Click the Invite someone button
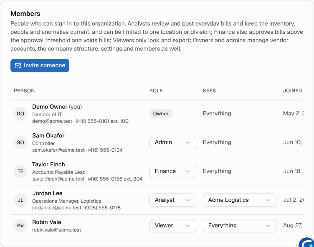The width and height of the screenshot is (314, 247). (x=40, y=66)
